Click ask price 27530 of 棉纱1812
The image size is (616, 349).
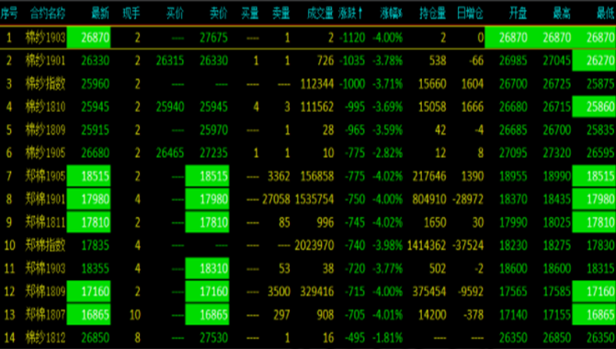(x=213, y=338)
